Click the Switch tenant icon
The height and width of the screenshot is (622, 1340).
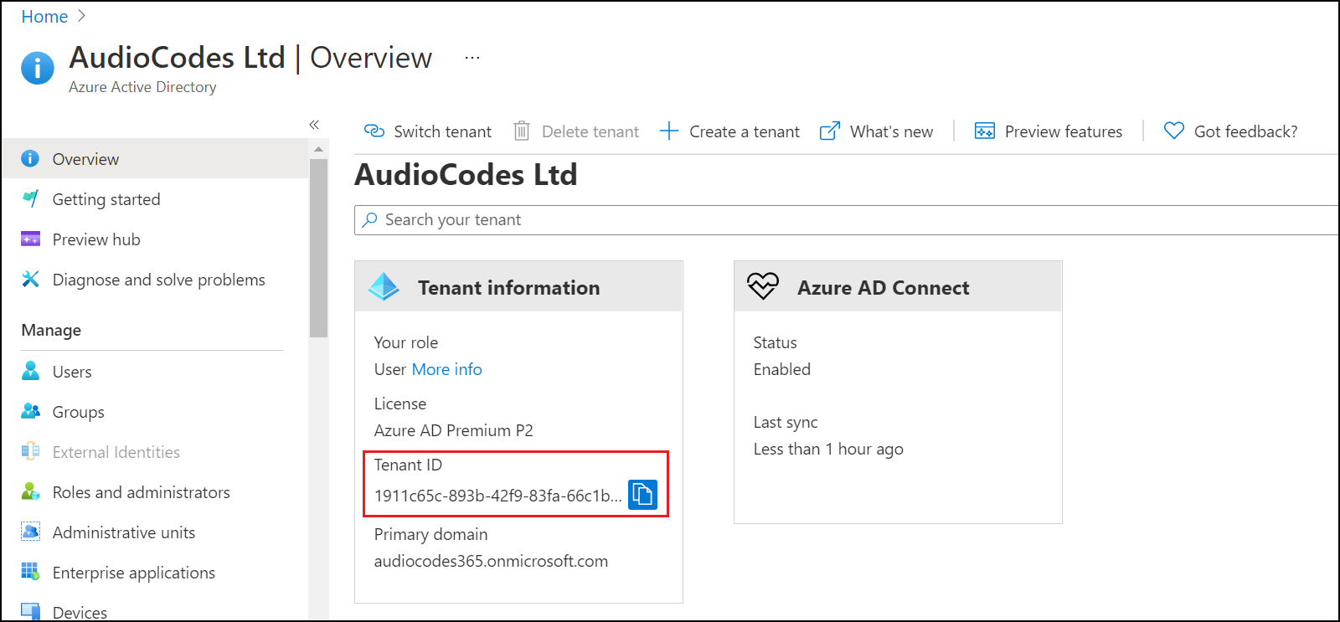click(x=374, y=131)
